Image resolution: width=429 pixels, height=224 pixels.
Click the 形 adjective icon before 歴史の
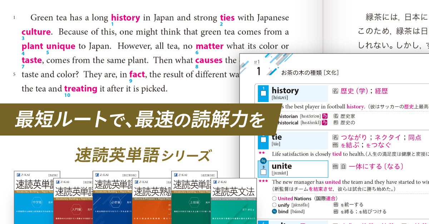(336, 122)
